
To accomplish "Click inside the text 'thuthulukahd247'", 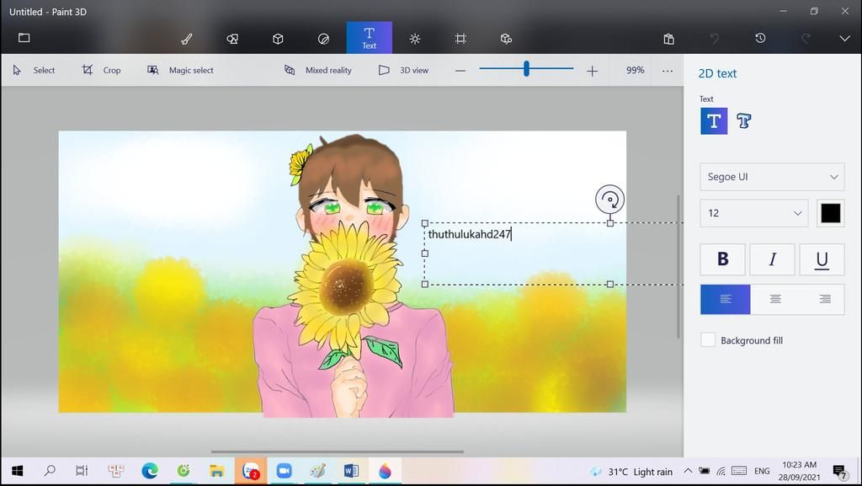I will (x=470, y=234).
